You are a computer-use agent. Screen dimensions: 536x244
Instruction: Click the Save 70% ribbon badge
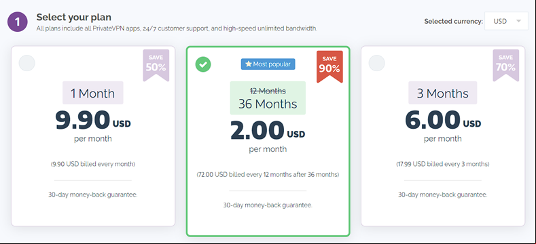point(506,65)
